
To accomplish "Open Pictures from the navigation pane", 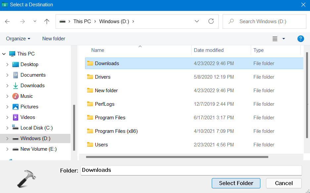I will pyautogui.click(x=29, y=107).
